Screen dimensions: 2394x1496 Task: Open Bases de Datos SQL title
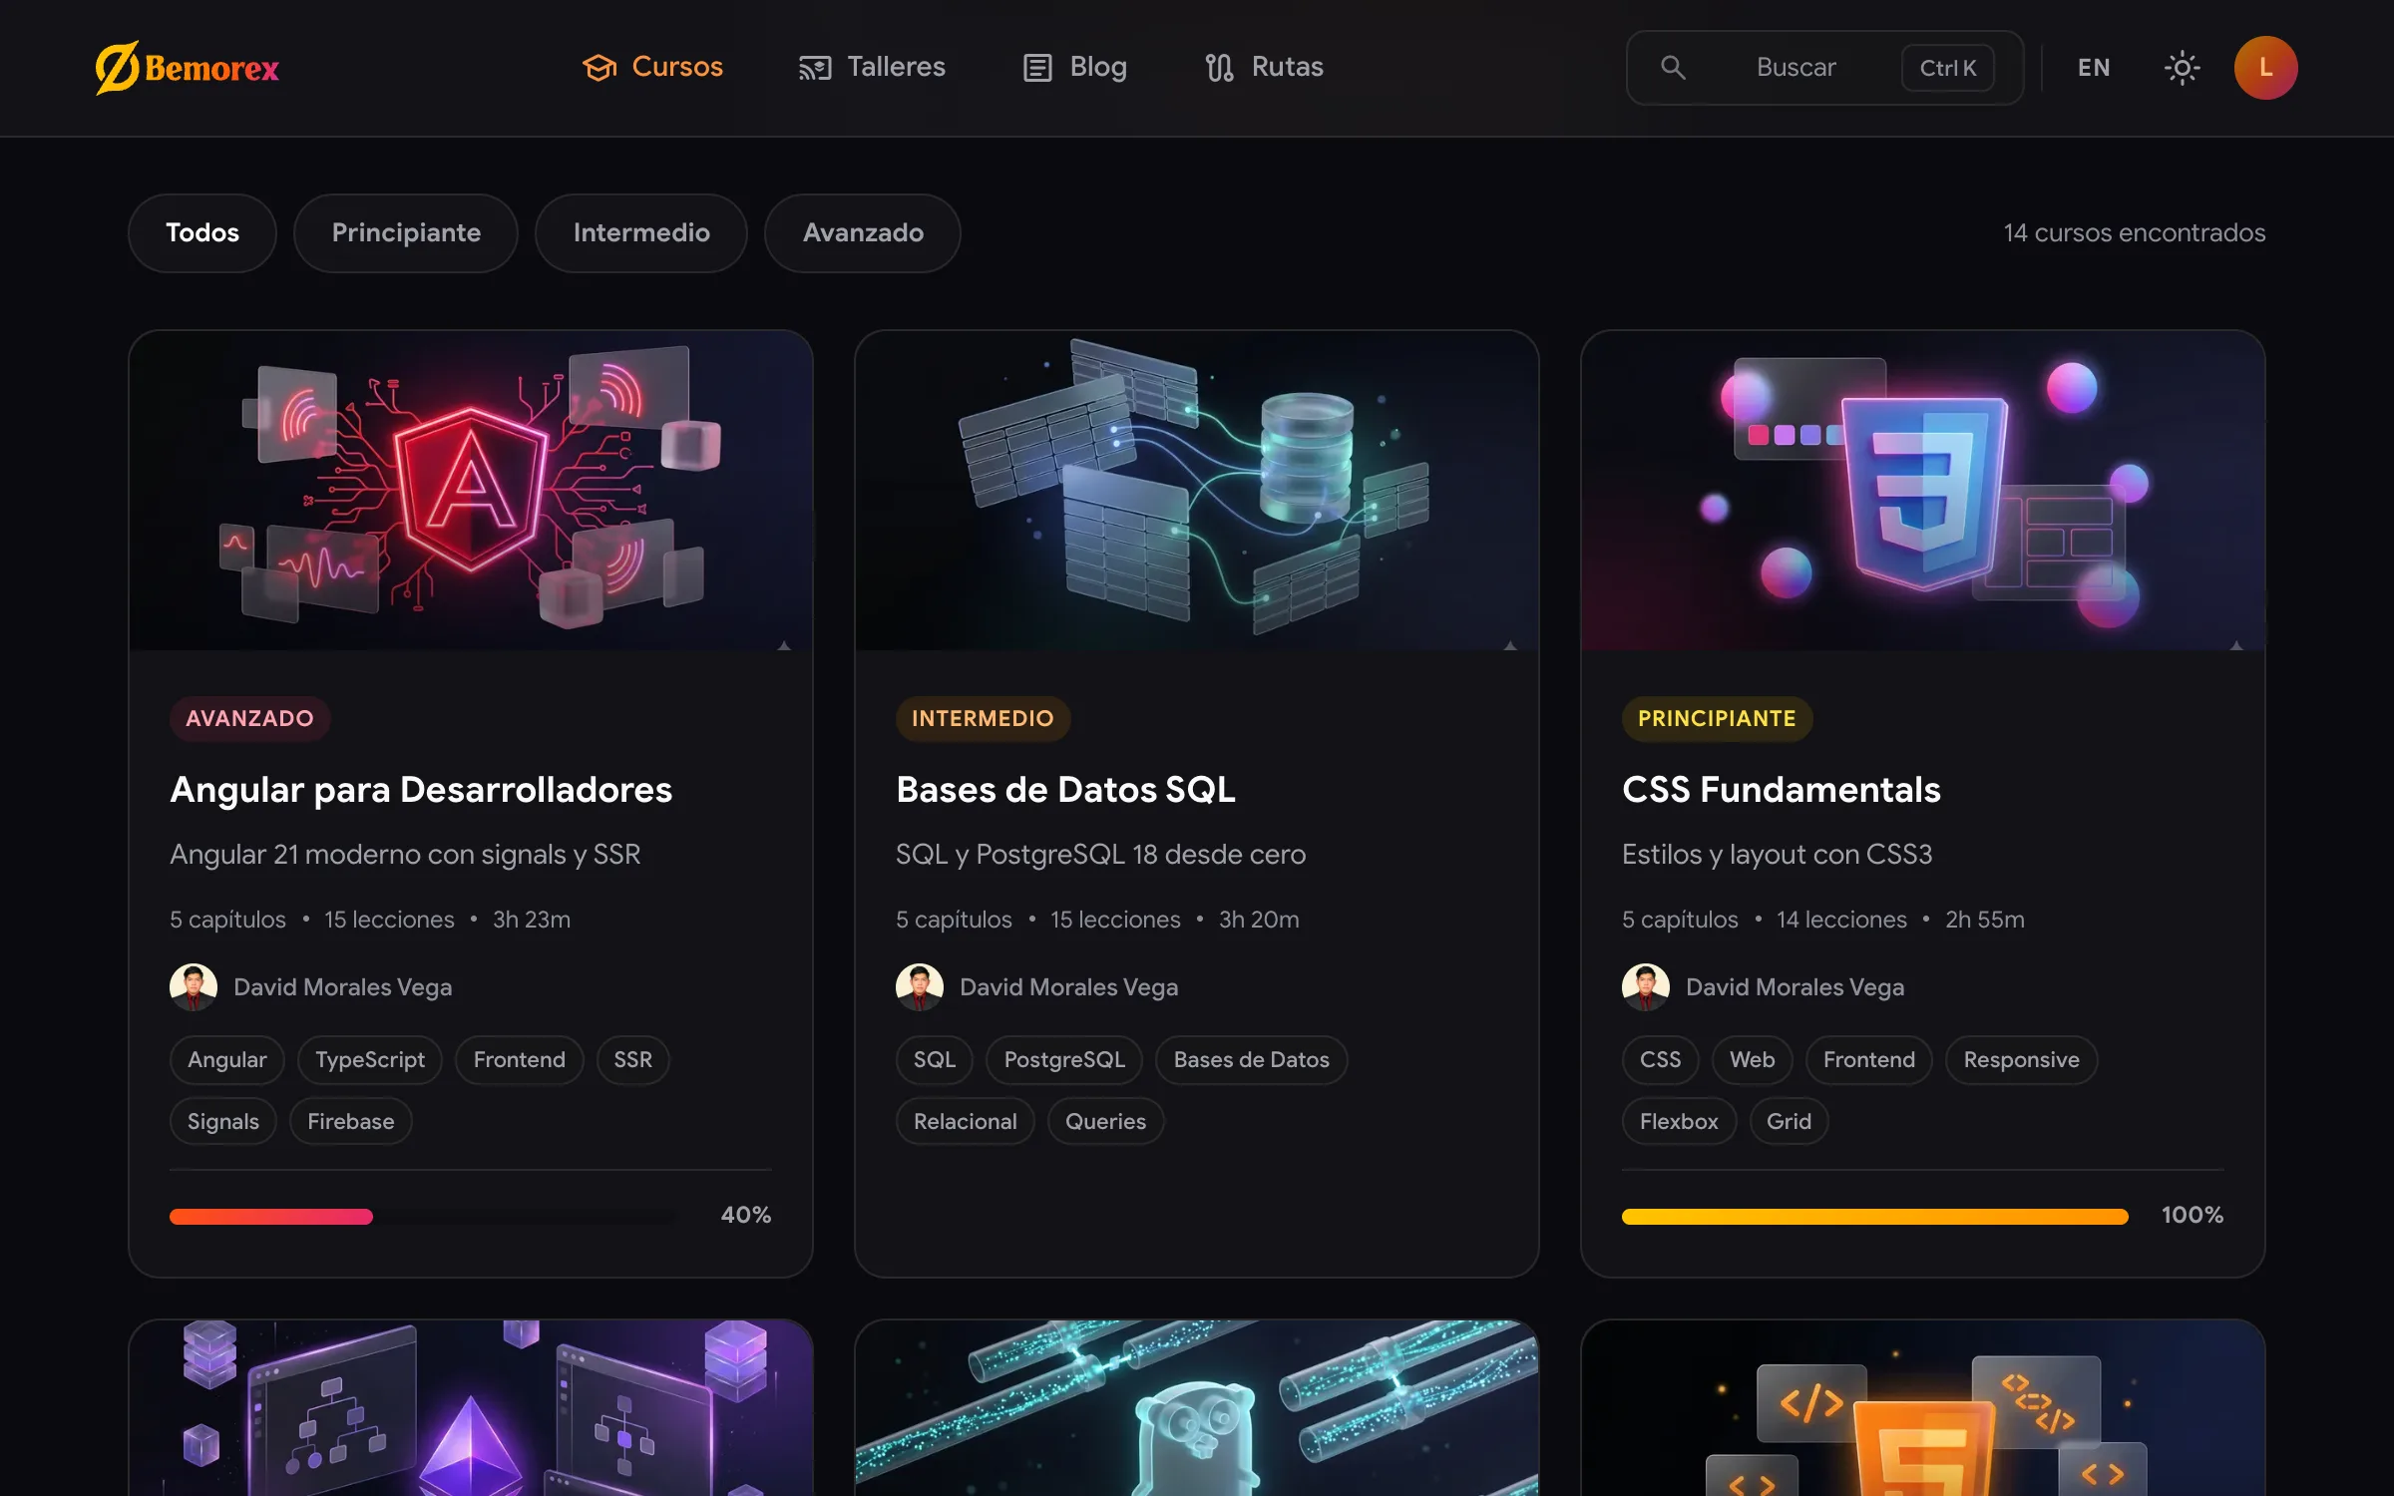pyautogui.click(x=1065, y=789)
